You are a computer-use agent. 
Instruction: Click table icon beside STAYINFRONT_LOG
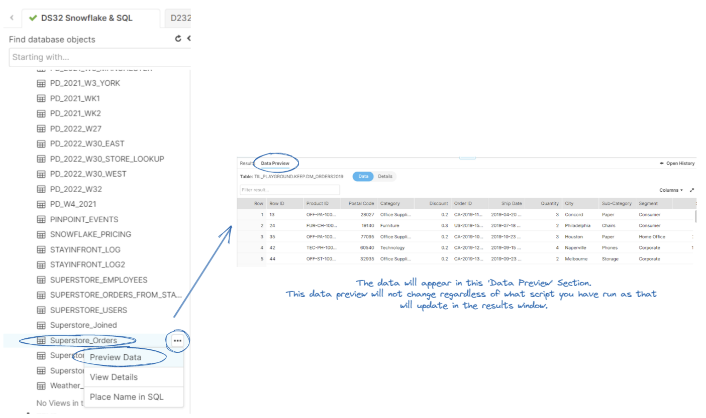[x=41, y=249]
